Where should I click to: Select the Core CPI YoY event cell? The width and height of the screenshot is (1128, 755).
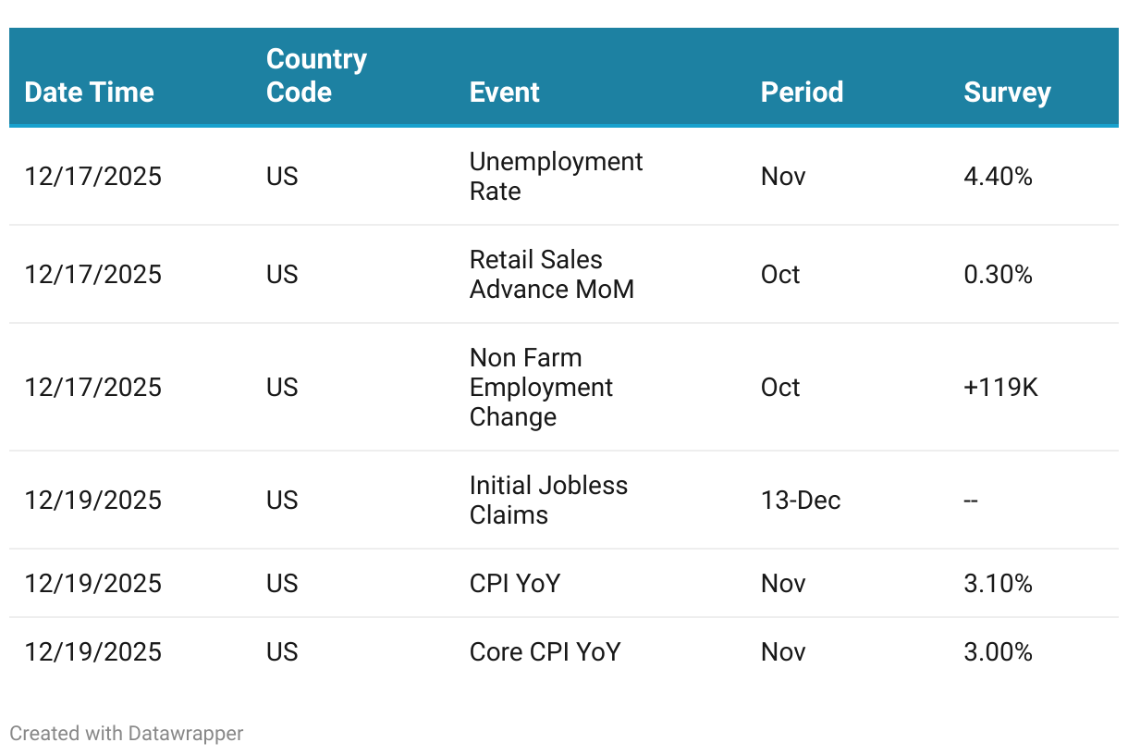tap(545, 651)
